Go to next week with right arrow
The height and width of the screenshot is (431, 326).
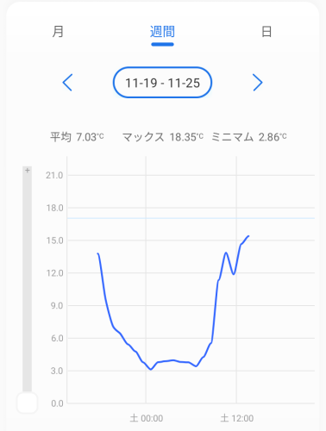tap(258, 83)
